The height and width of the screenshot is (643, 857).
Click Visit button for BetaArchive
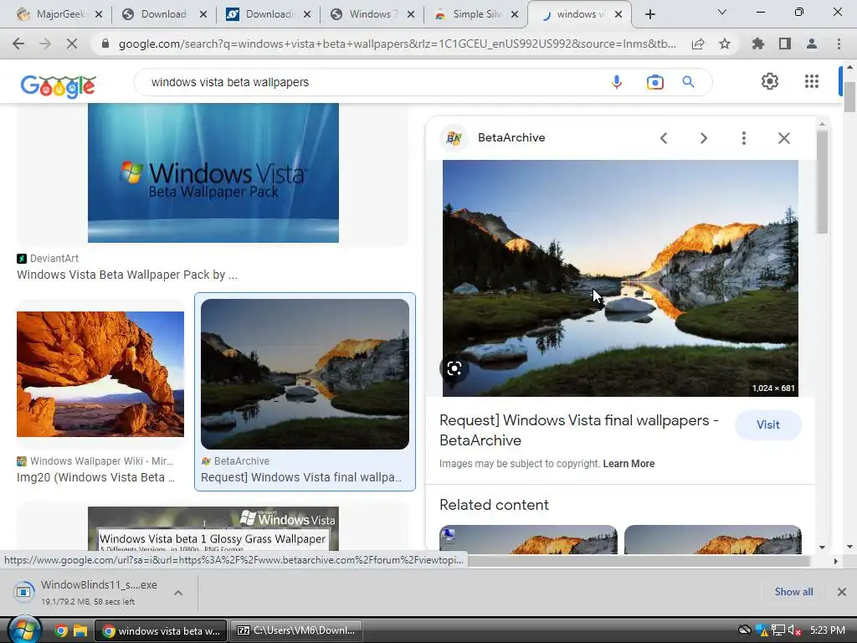coord(768,424)
